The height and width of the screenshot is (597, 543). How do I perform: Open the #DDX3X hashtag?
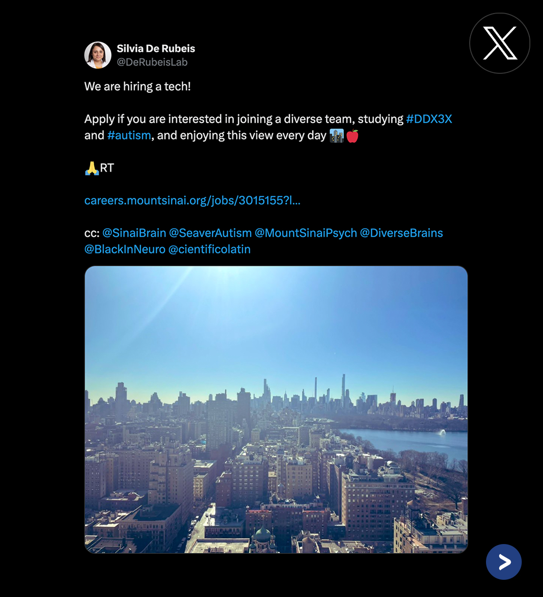[x=429, y=119]
